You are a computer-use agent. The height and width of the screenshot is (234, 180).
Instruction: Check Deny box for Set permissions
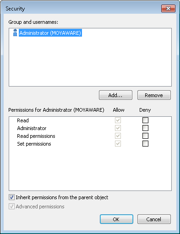pos(145,143)
